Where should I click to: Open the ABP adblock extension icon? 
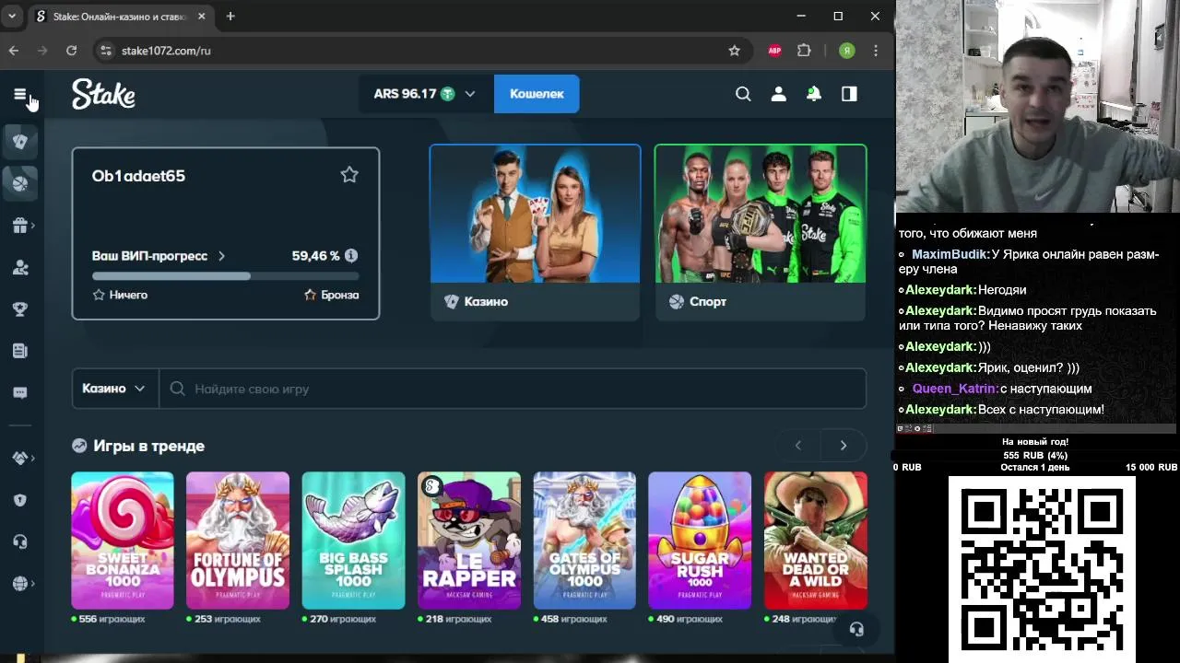(x=774, y=51)
